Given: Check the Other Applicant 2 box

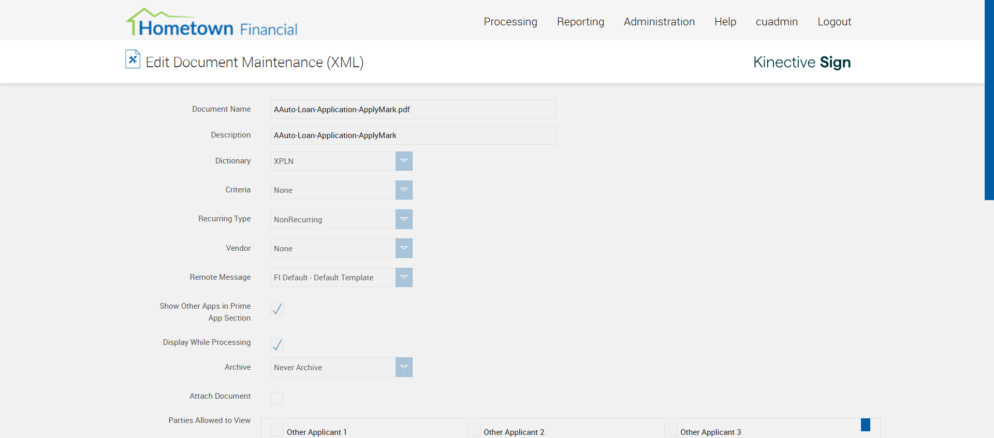Looking at the screenshot, I should coord(474,431).
